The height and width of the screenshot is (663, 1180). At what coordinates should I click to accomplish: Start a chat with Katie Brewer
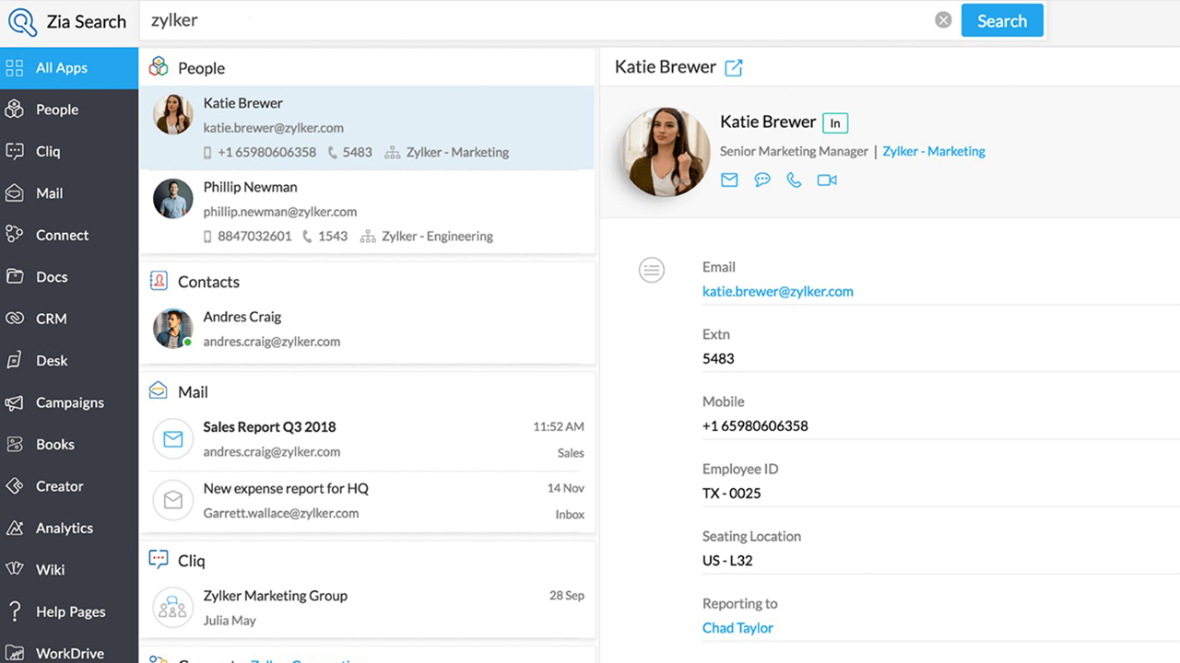click(762, 180)
